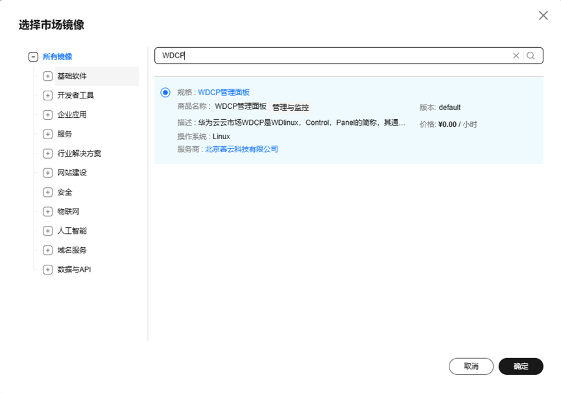
Task: Expand the 域名服务 category
Action: [x=47, y=250]
